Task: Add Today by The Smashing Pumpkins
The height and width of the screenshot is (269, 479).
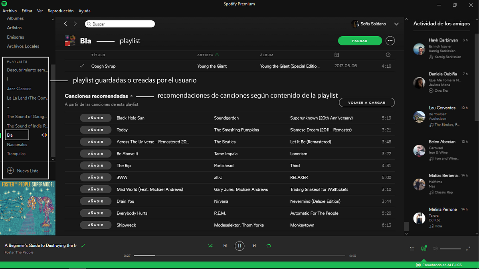Action: coord(95,130)
